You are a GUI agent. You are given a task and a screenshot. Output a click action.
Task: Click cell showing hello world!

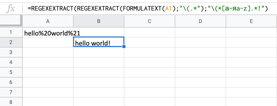click(98, 42)
